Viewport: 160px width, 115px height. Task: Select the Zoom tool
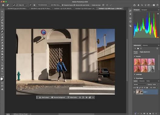pos(2,71)
